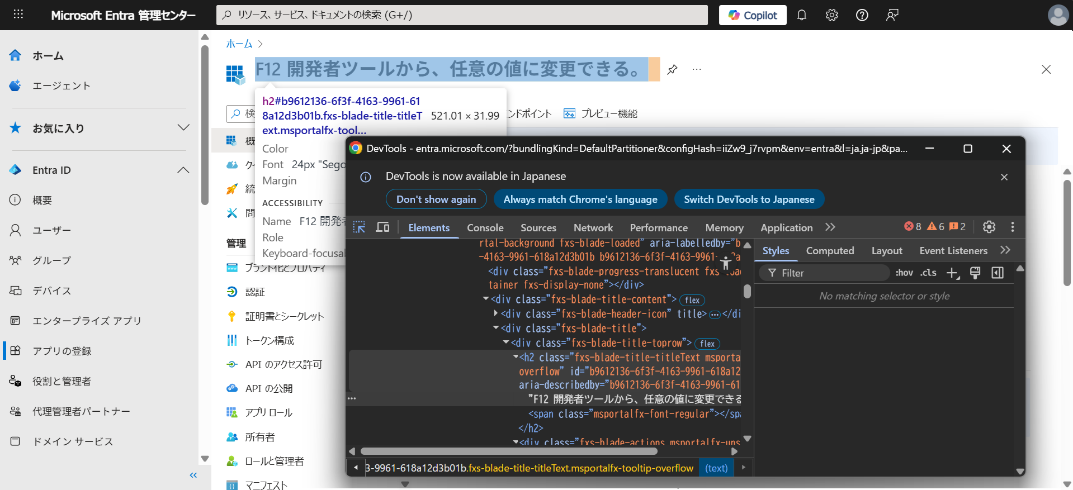Toggle the device toolbar icon

[x=382, y=227]
